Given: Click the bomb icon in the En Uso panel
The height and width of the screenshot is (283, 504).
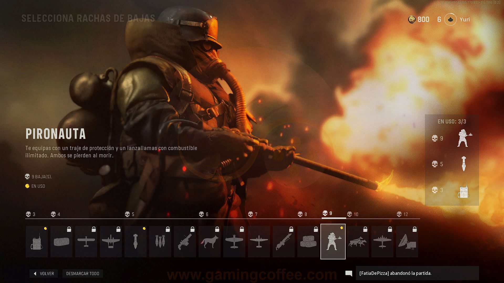Looking at the screenshot, I should click(464, 164).
